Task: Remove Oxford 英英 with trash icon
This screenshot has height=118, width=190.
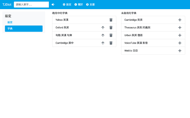Action: [111, 27]
